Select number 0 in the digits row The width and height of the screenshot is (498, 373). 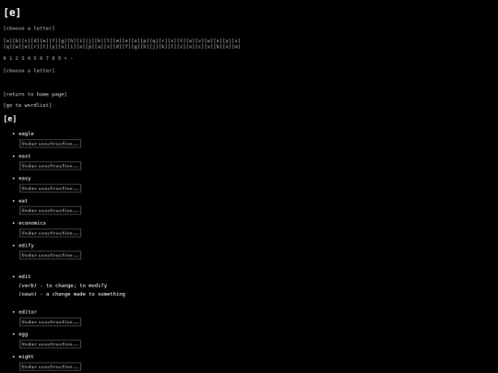tap(5, 58)
